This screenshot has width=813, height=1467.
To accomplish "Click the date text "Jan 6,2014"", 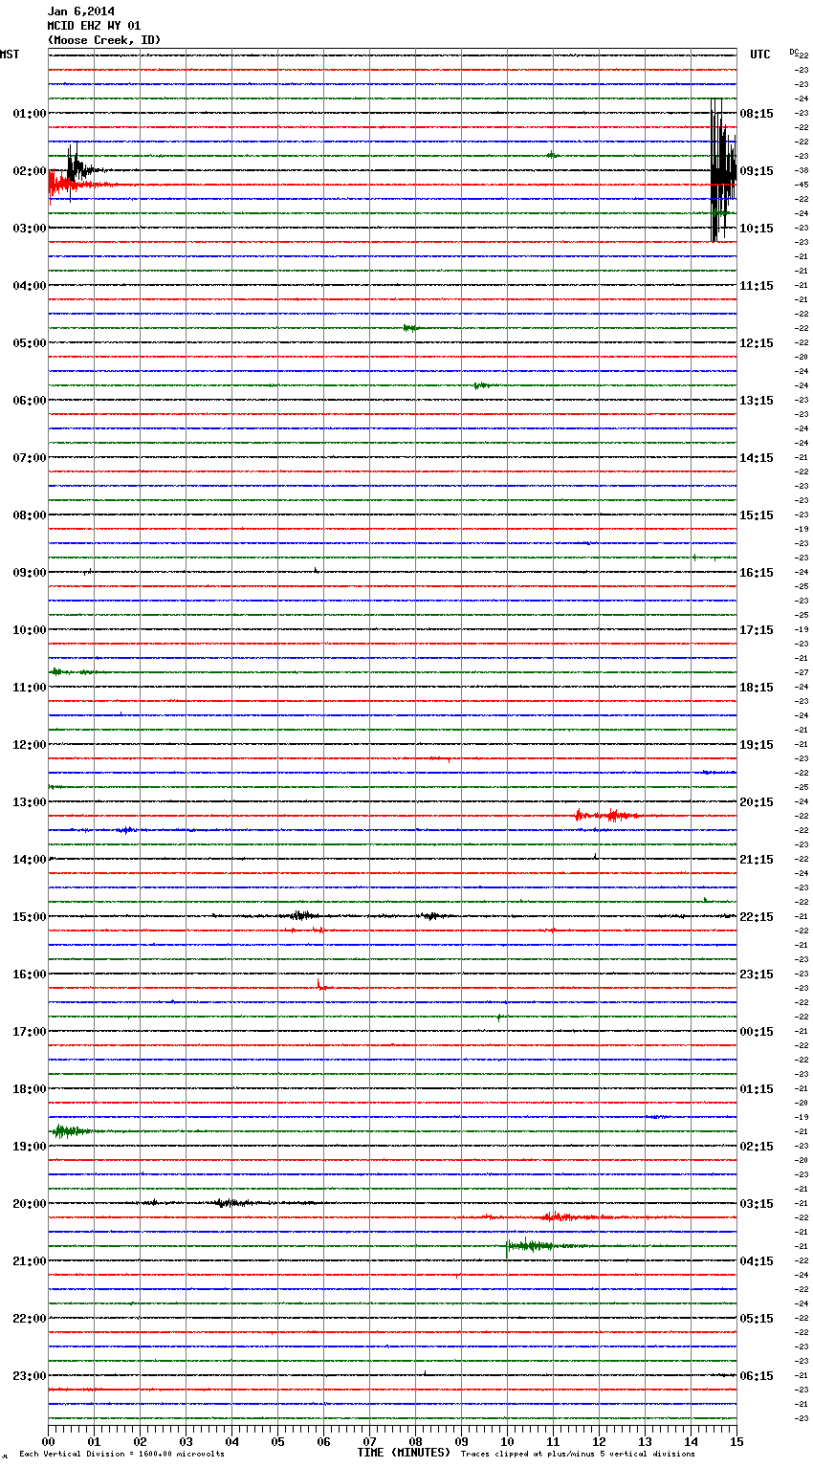I will (80, 11).
